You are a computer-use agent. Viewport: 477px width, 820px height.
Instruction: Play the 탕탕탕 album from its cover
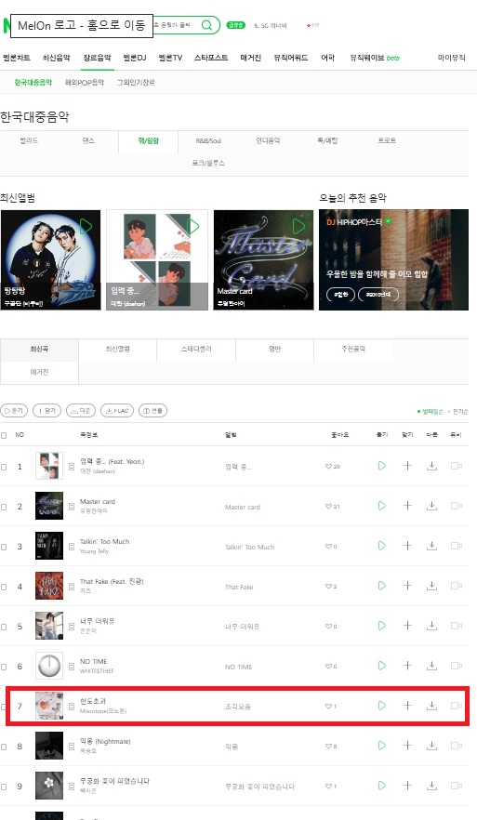click(x=86, y=226)
